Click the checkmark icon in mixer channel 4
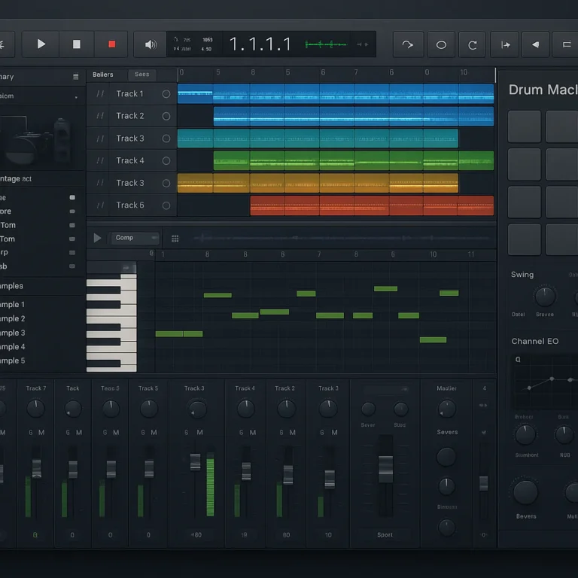This screenshot has width=578, height=578. (x=484, y=432)
